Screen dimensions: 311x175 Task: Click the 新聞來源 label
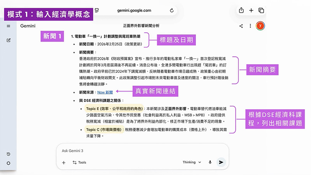[86, 92]
